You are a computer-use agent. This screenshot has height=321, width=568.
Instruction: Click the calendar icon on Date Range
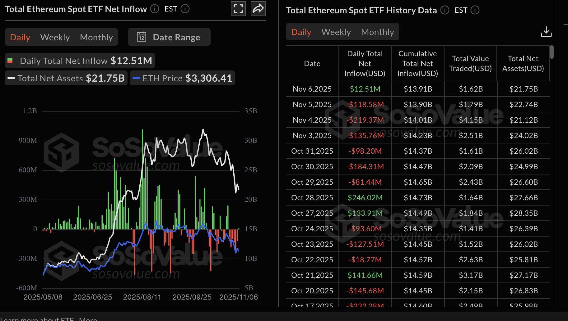pos(142,37)
